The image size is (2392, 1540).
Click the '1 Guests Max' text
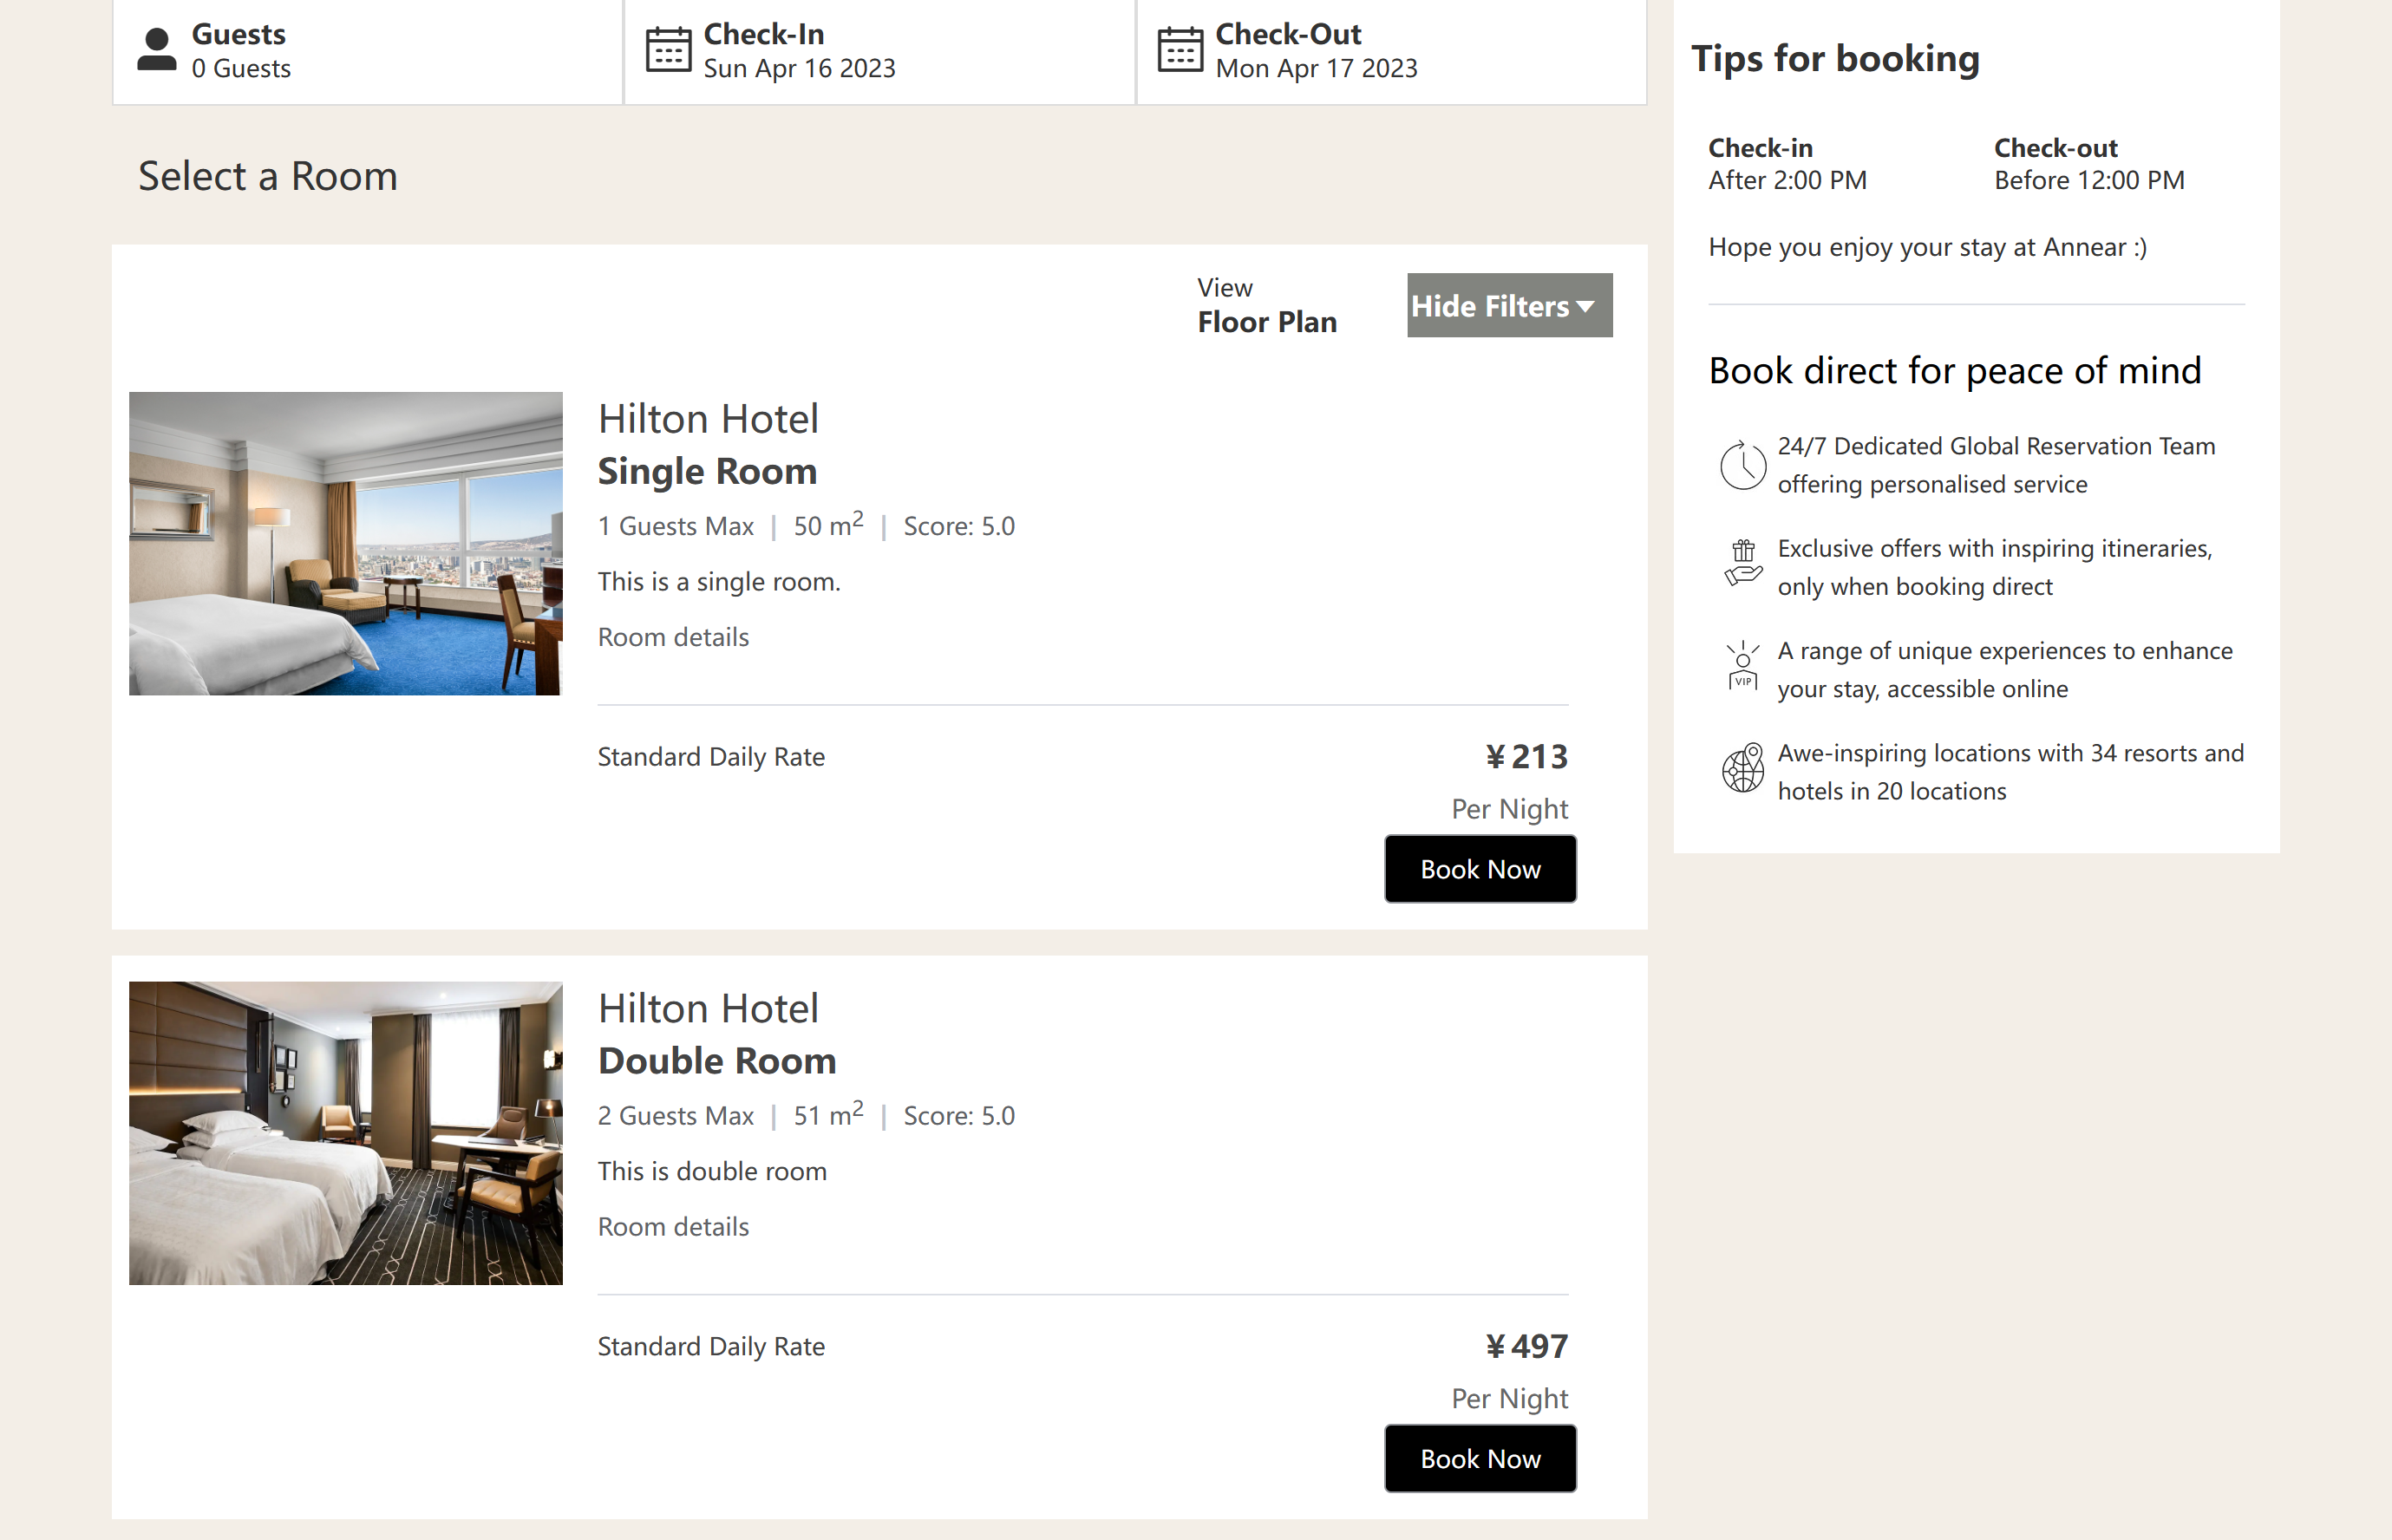tap(676, 526)
